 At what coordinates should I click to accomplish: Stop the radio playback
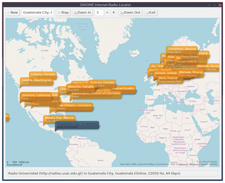(63, 12)
